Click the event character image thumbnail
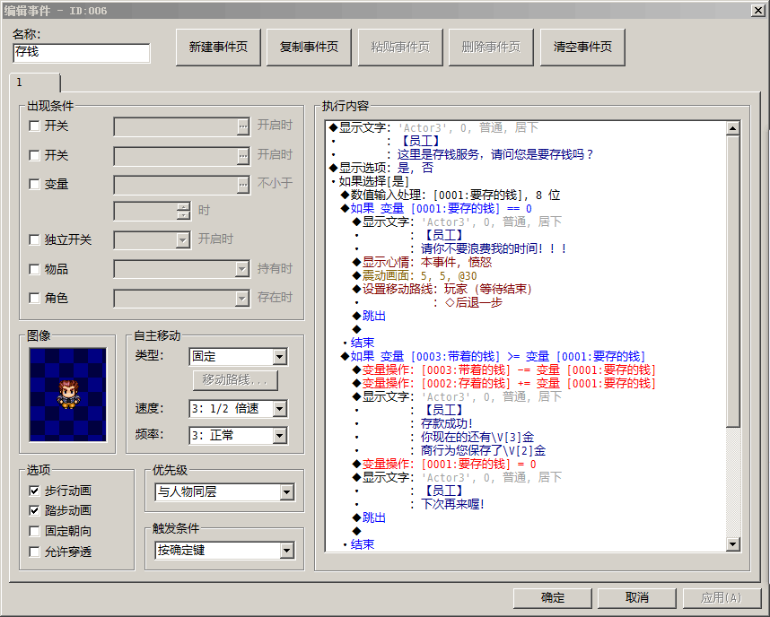The height and width of the screenshot is (617, 770). click(68, 395)
